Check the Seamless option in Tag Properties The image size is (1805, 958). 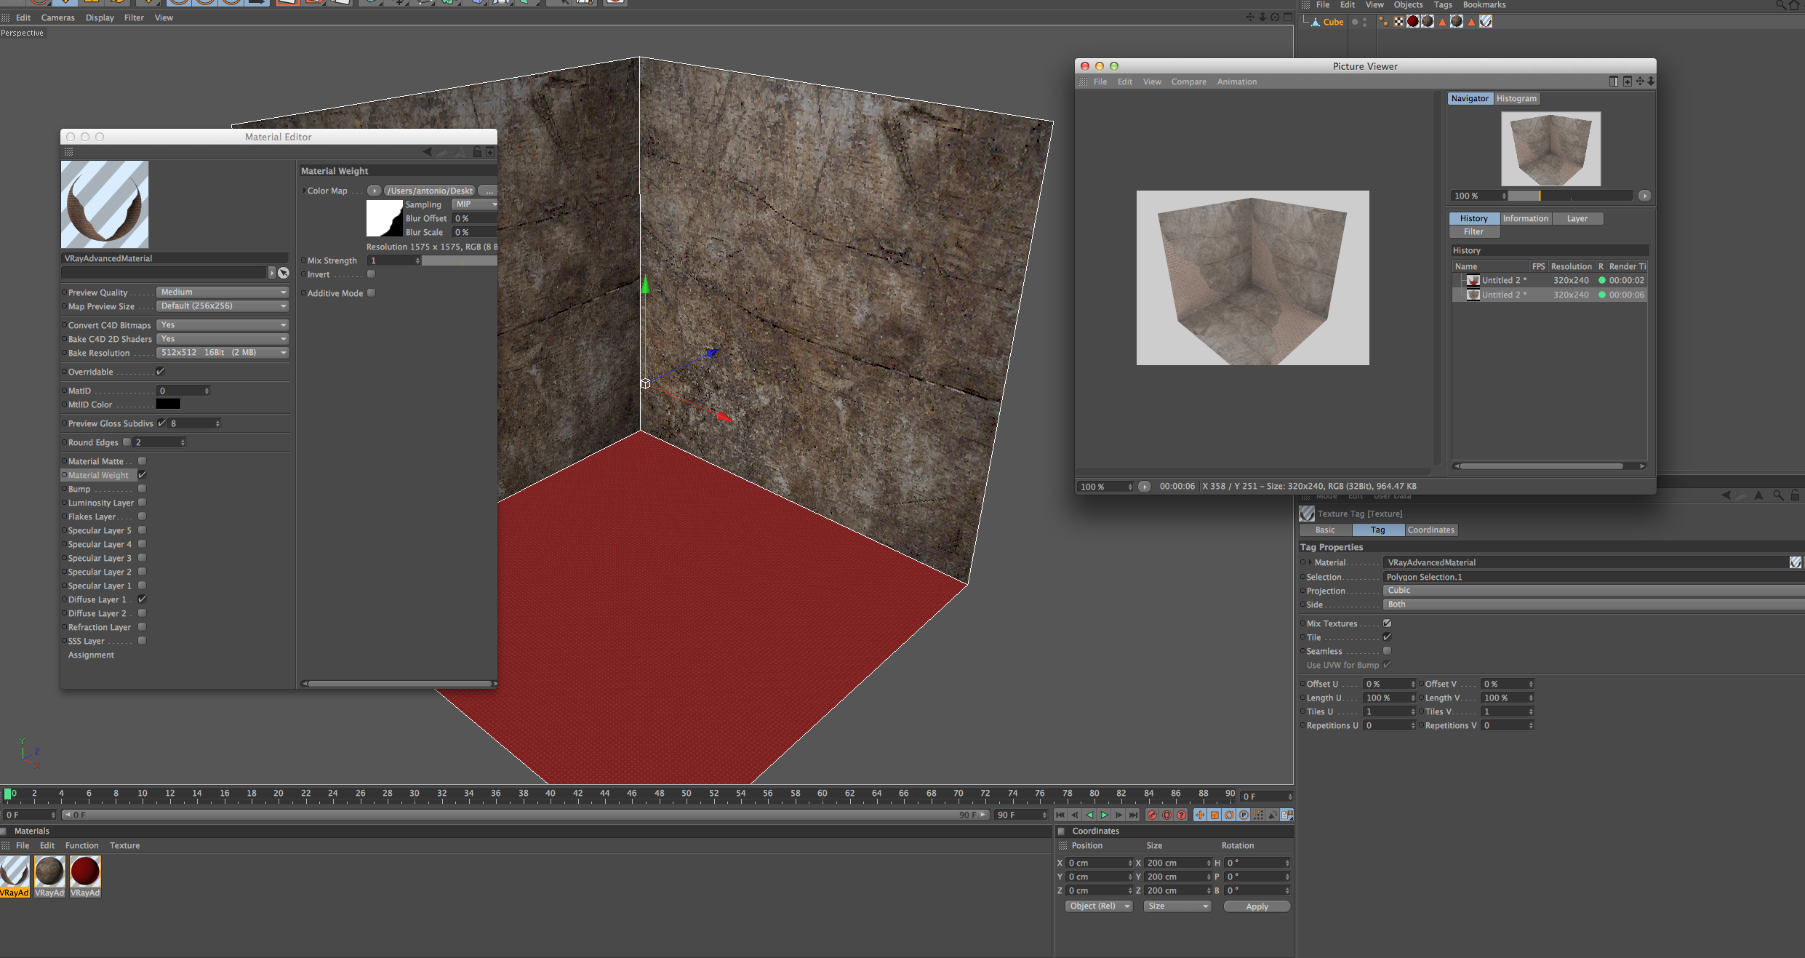pos(1387,651)
